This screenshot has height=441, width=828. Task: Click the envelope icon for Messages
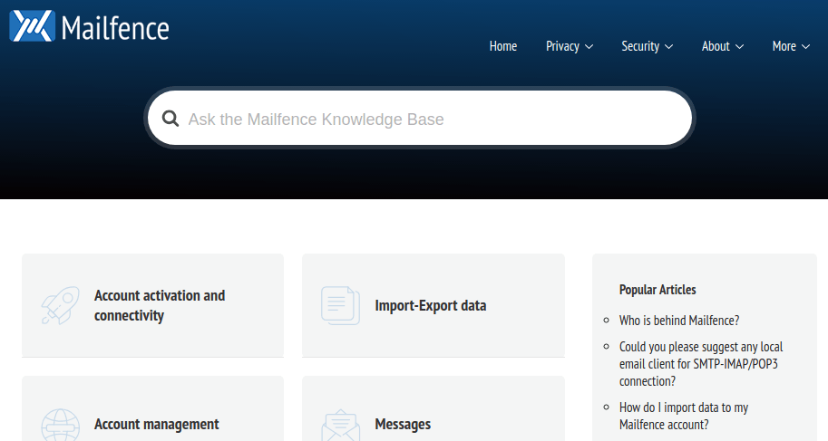click(341, 425)
